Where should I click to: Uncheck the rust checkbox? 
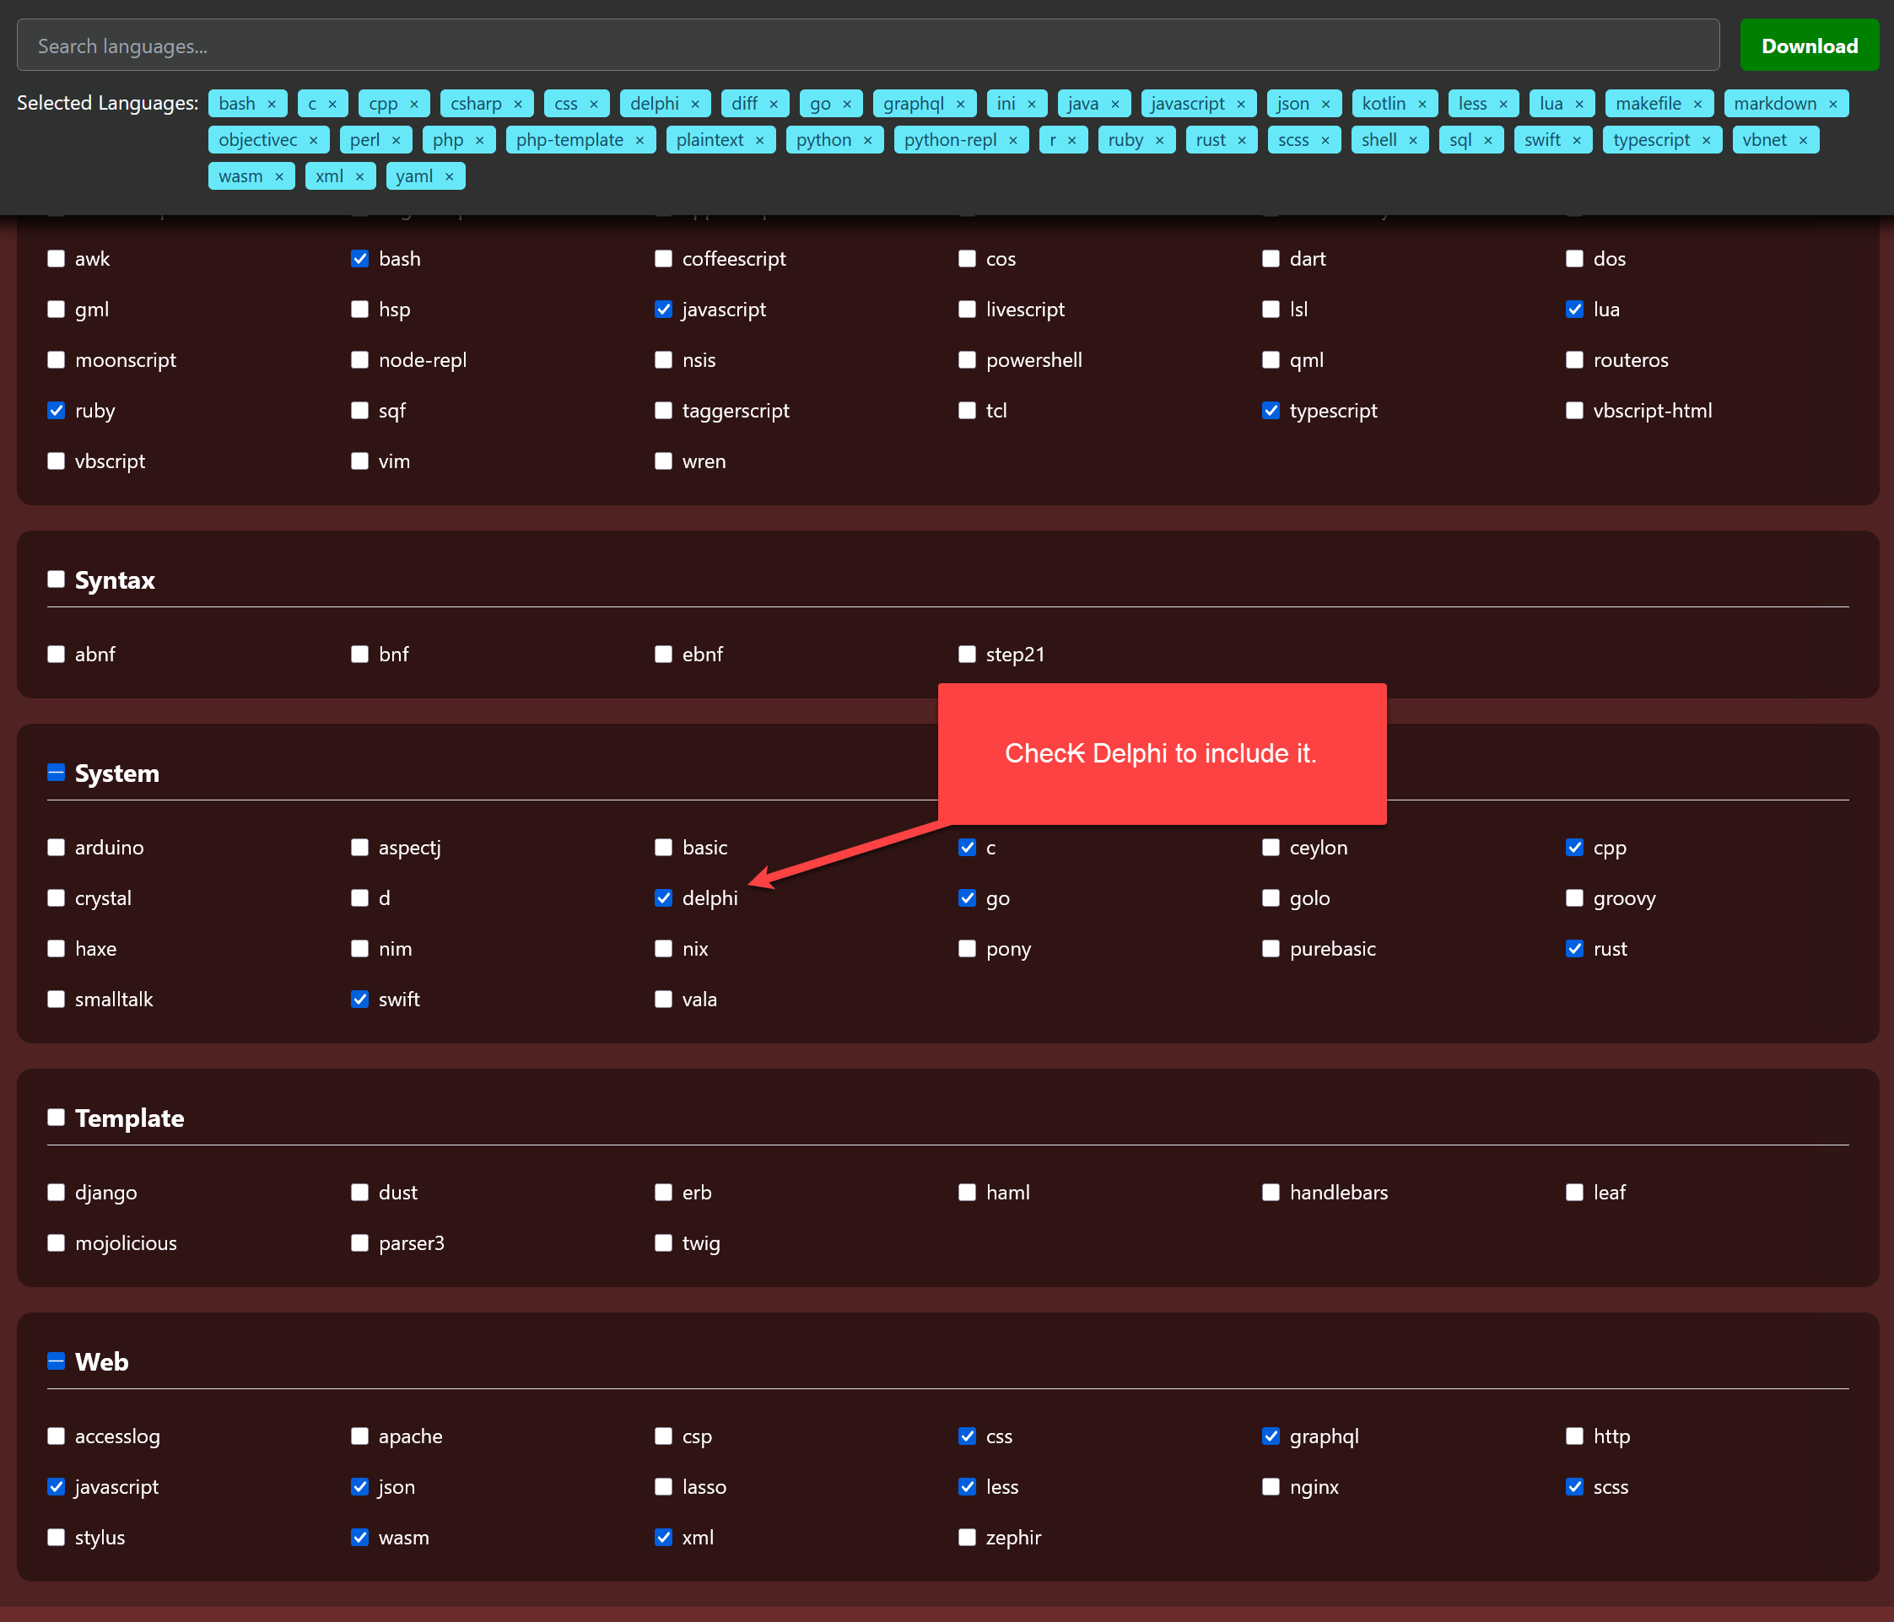1574,949
